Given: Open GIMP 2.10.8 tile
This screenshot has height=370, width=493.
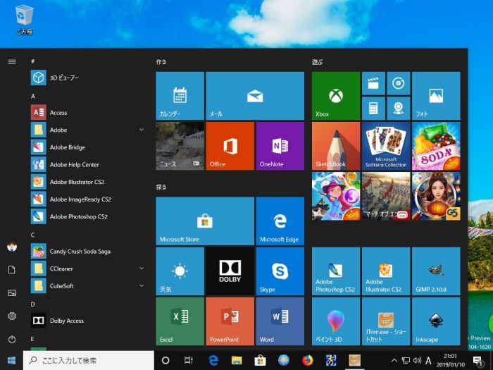Looking at the screenshot, I should click(435, 271).
